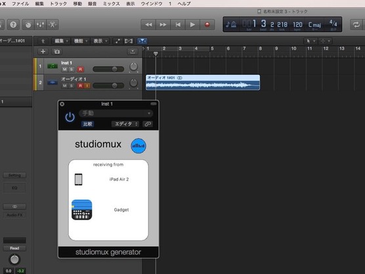Select the オーディオ 1#01 audio region
This screenshot has width=365, height=274.
pyautogui.click(x=203, y=82)
